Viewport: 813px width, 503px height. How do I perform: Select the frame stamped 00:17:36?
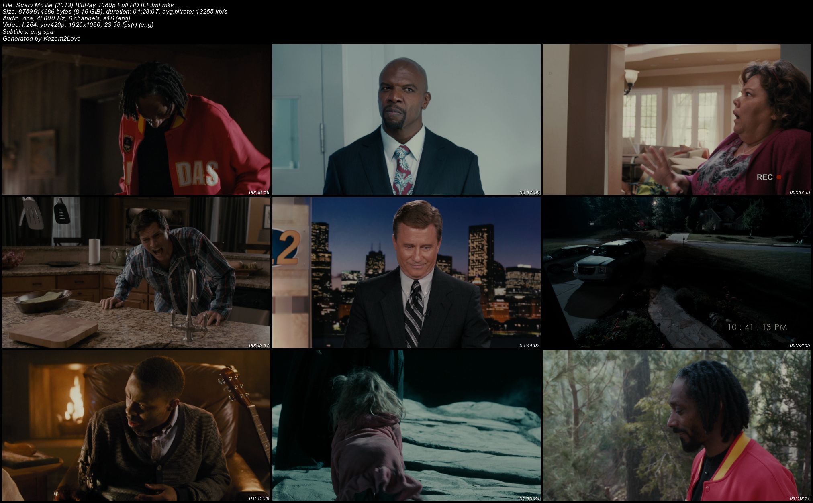point(406,120)
